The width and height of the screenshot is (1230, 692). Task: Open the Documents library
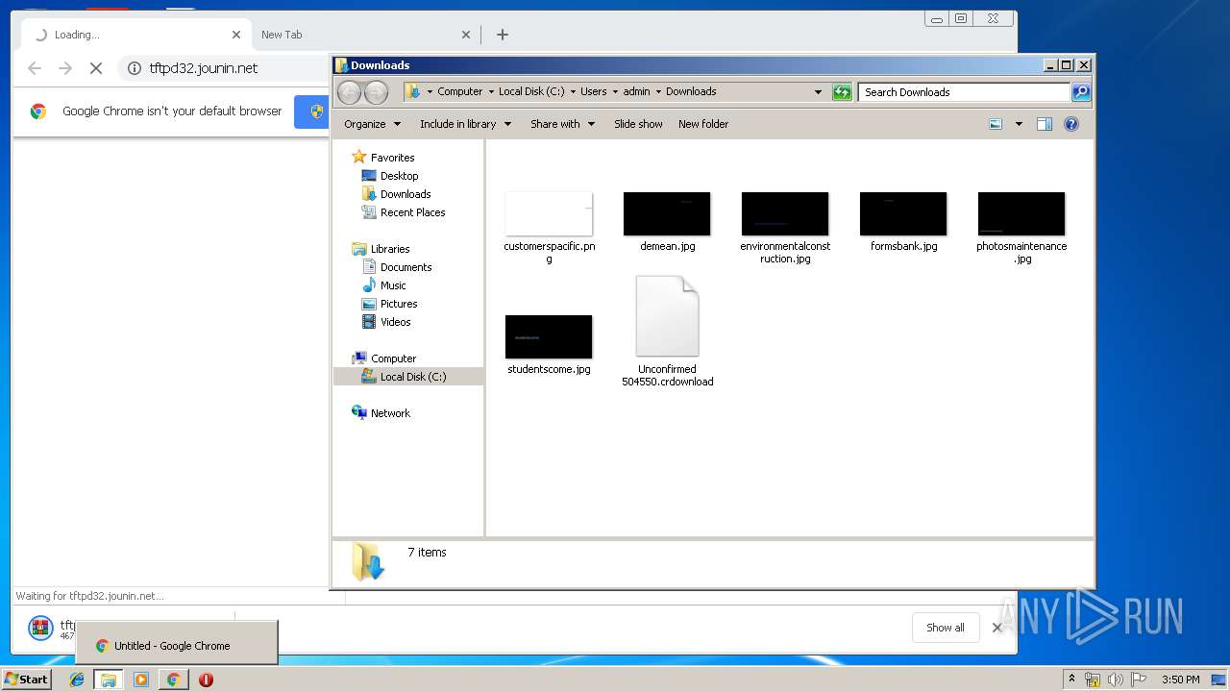point(406,267)
